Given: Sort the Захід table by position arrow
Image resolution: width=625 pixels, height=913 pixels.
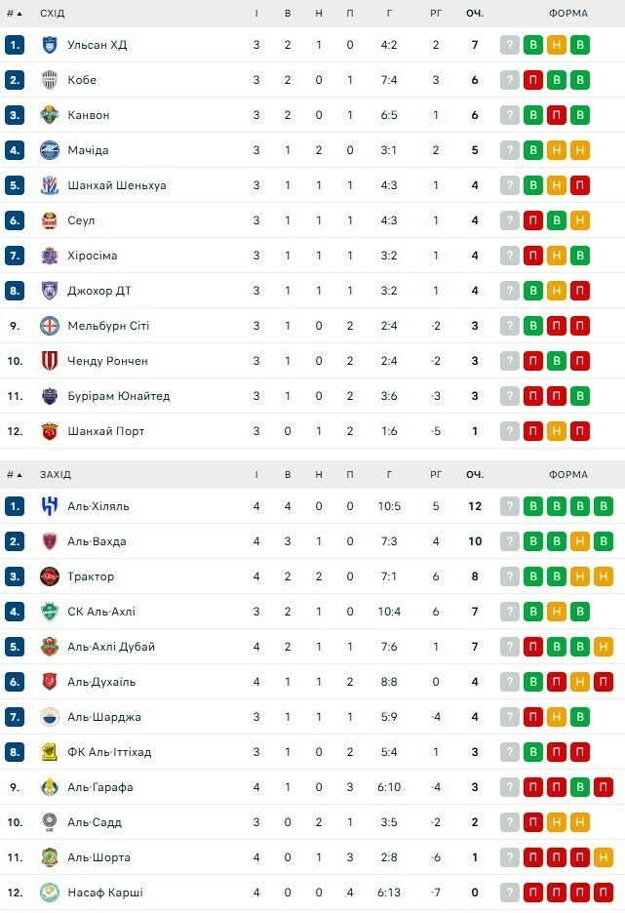Looking at the screenshot, I should pos(15,475).
